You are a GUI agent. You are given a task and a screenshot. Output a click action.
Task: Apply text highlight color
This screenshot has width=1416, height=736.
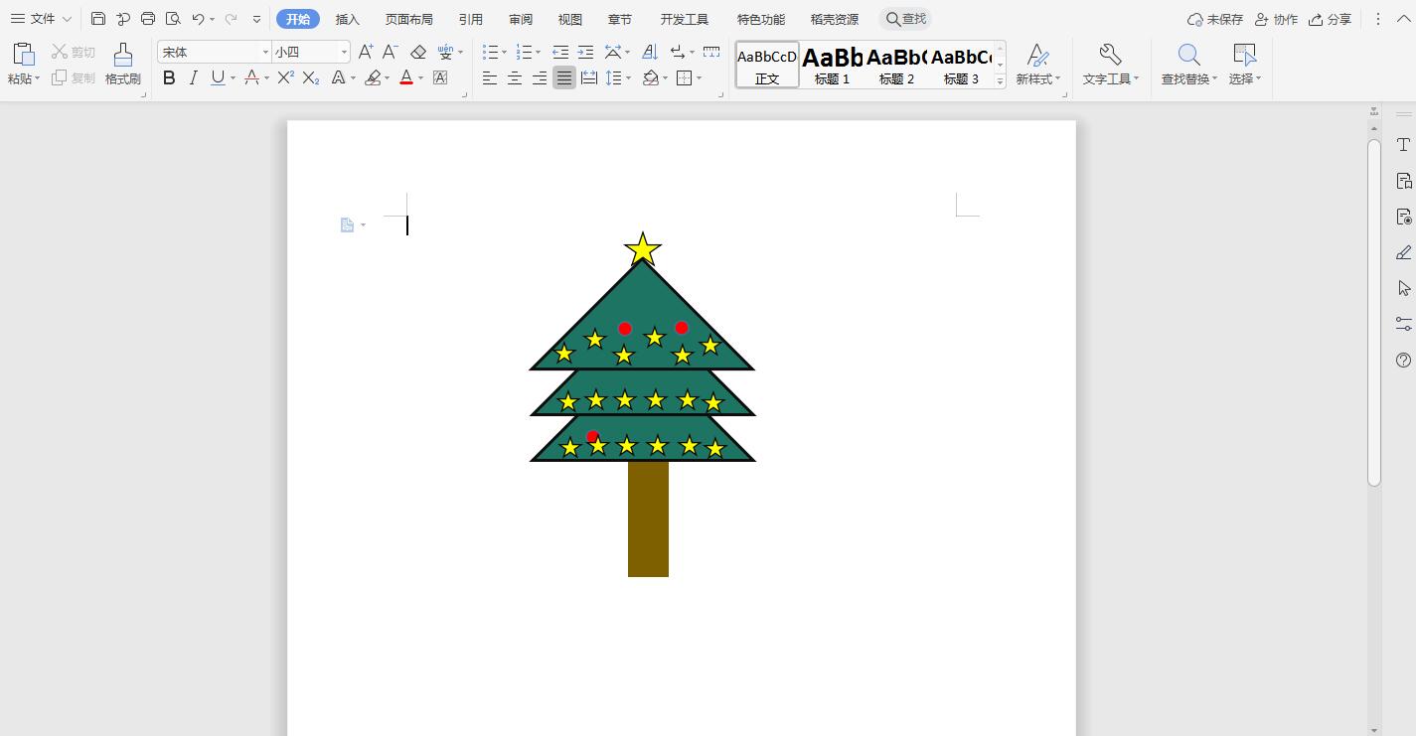(374, 77)
